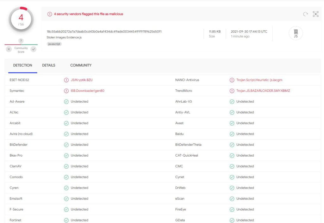Open the VirusTotal Graph icon

click(316, 14)
